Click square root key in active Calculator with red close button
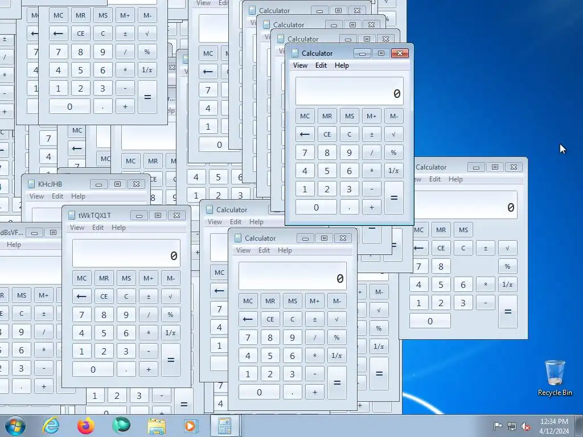Screen dimensions: 583x437 (x=394, y=134)
